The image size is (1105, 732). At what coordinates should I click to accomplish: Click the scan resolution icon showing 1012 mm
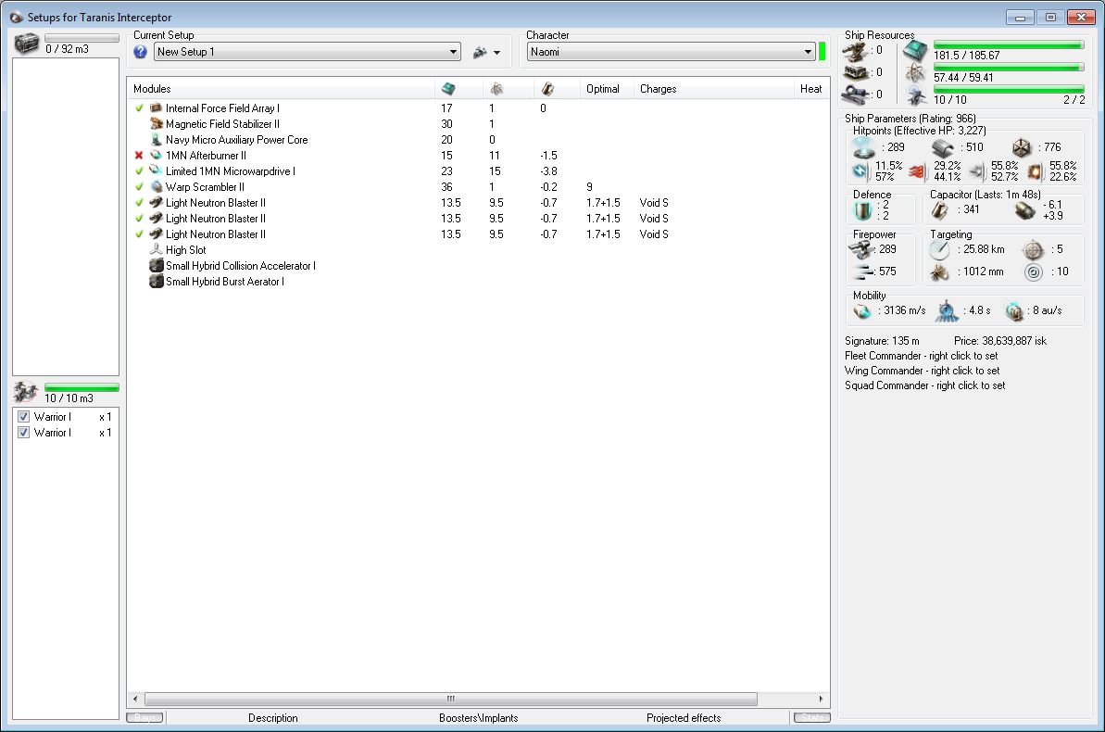[938, 272]
